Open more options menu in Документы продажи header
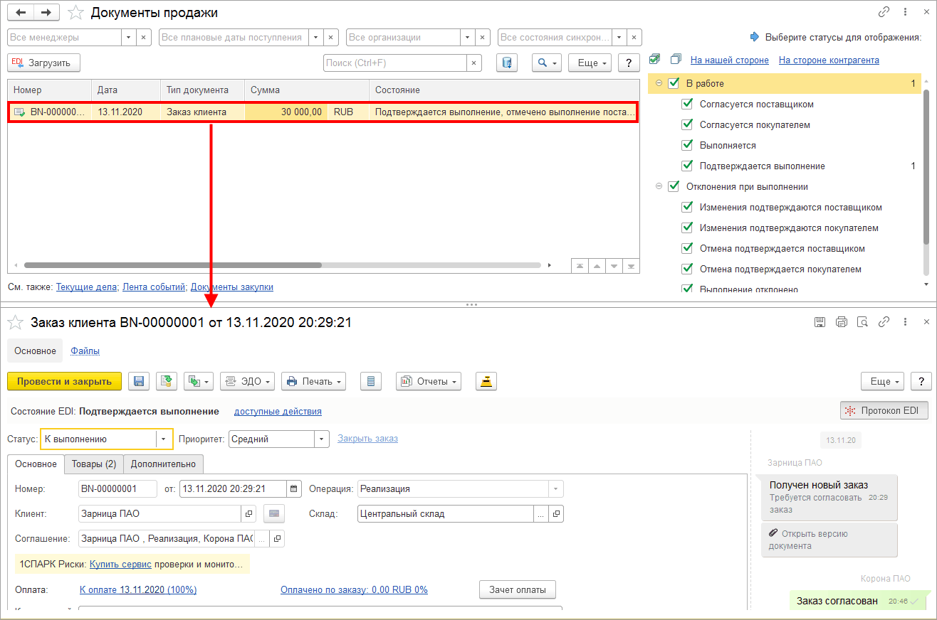 pyautogui.click(x=906, y=13)
